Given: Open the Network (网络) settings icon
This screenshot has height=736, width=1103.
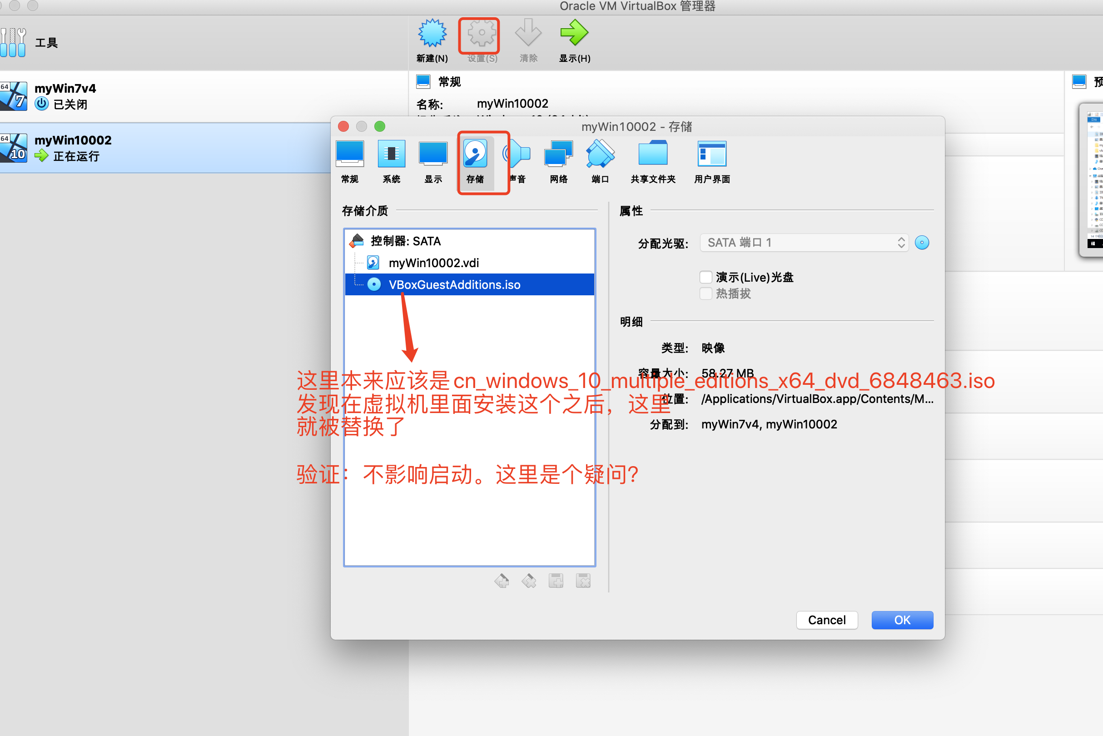Looking at the screenshot, I should [x=558, y=154].
